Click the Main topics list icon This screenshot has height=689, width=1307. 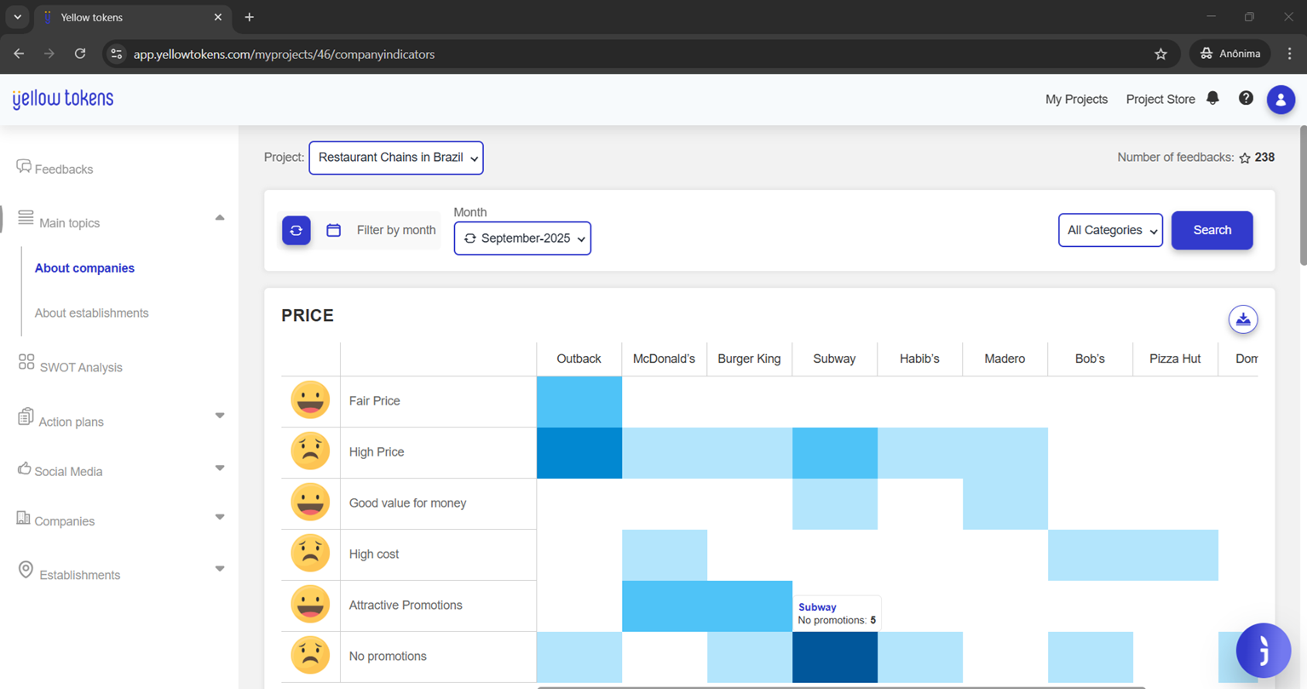[x=26, y=219]
